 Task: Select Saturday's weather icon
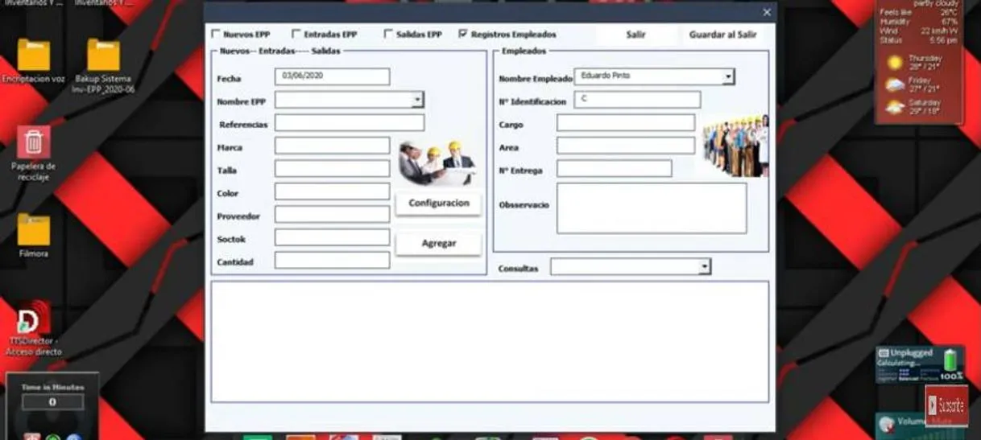click(x=894, y=108)
